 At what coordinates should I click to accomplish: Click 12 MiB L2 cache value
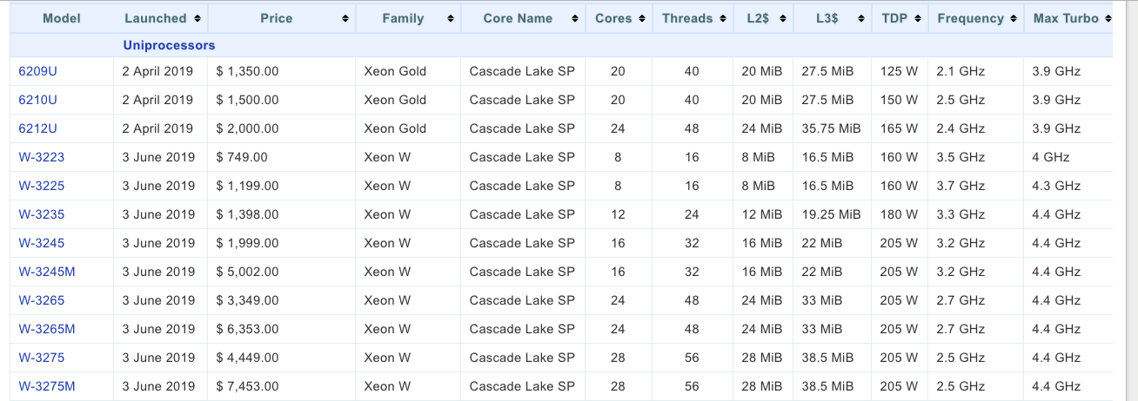(x=762, y=214)
